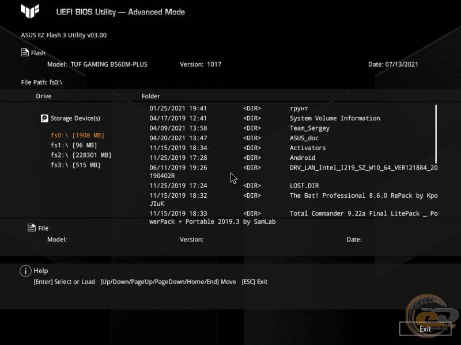Open The Bat! Professional 8.6.0 folder
This screenshot has height=345, width=461.
tap(293, 200)
